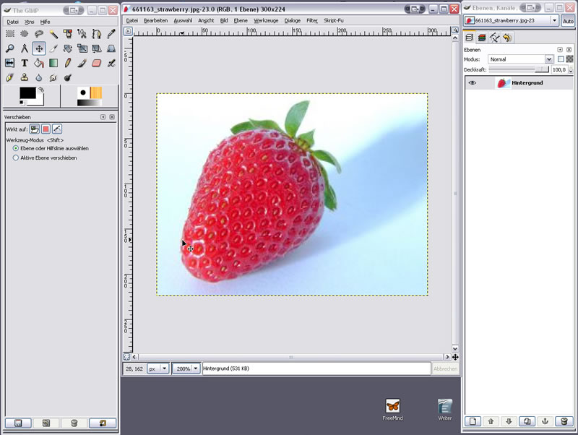
Task: Select the Bucket Fill tool
Action: click(x=39, y=63)
